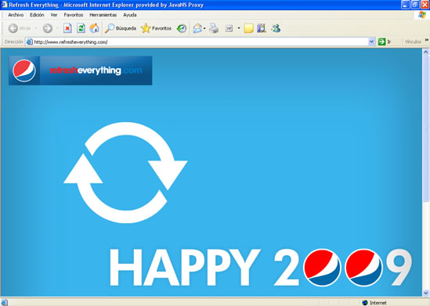Click the IE page icon in title bar

click(4, 5)
